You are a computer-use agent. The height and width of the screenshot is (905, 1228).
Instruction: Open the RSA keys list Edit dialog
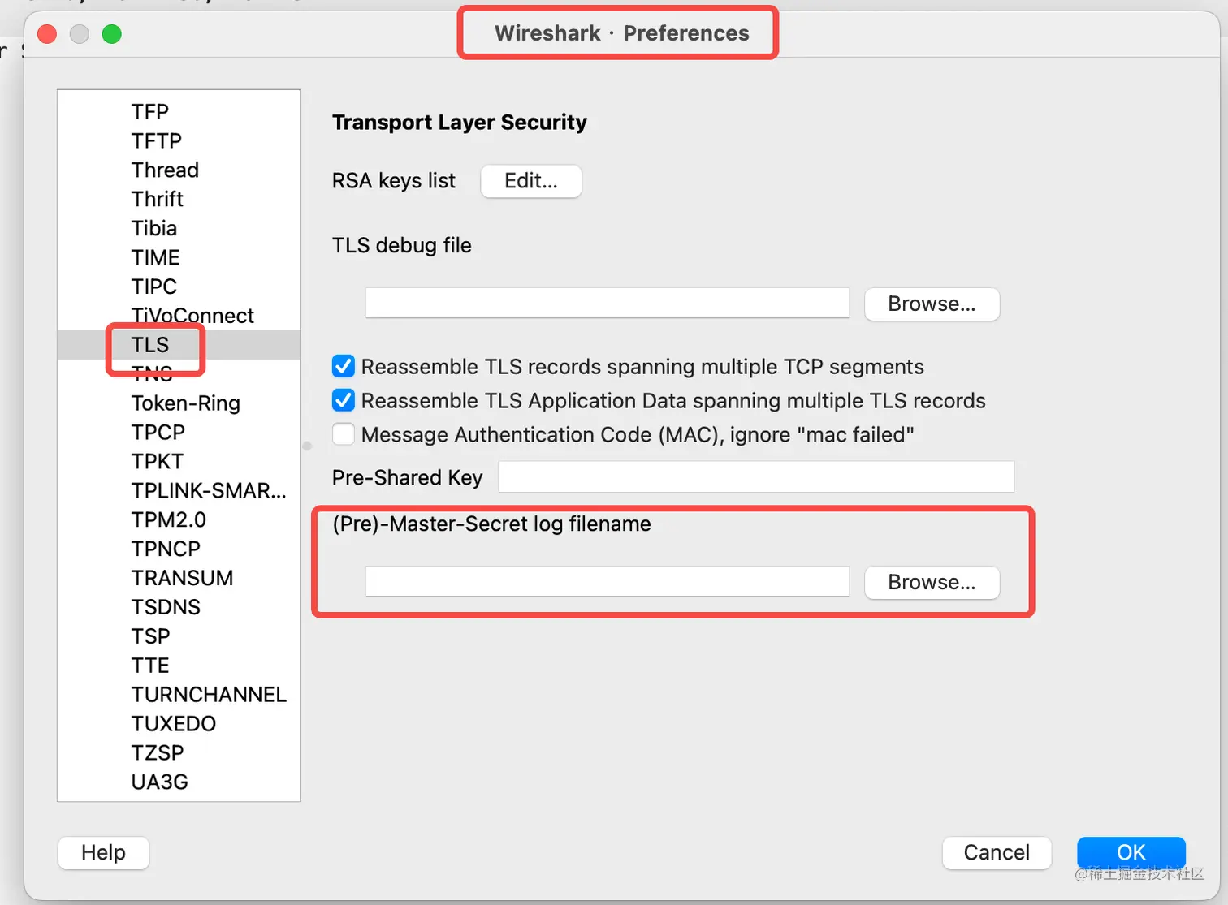(531, 181)
